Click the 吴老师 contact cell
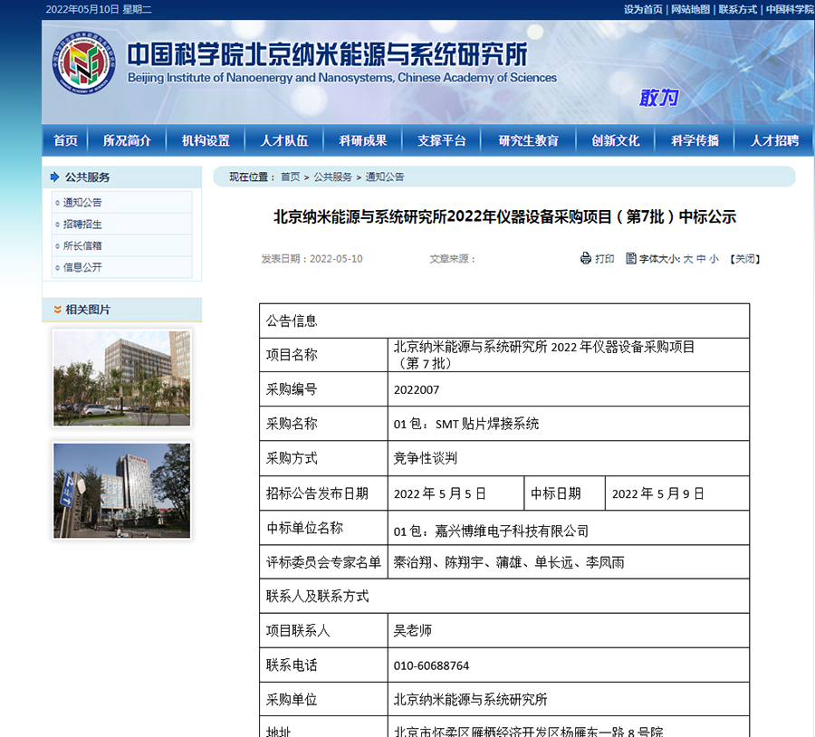The height and width of the screenshot is (737, 815). coord(568,630)
